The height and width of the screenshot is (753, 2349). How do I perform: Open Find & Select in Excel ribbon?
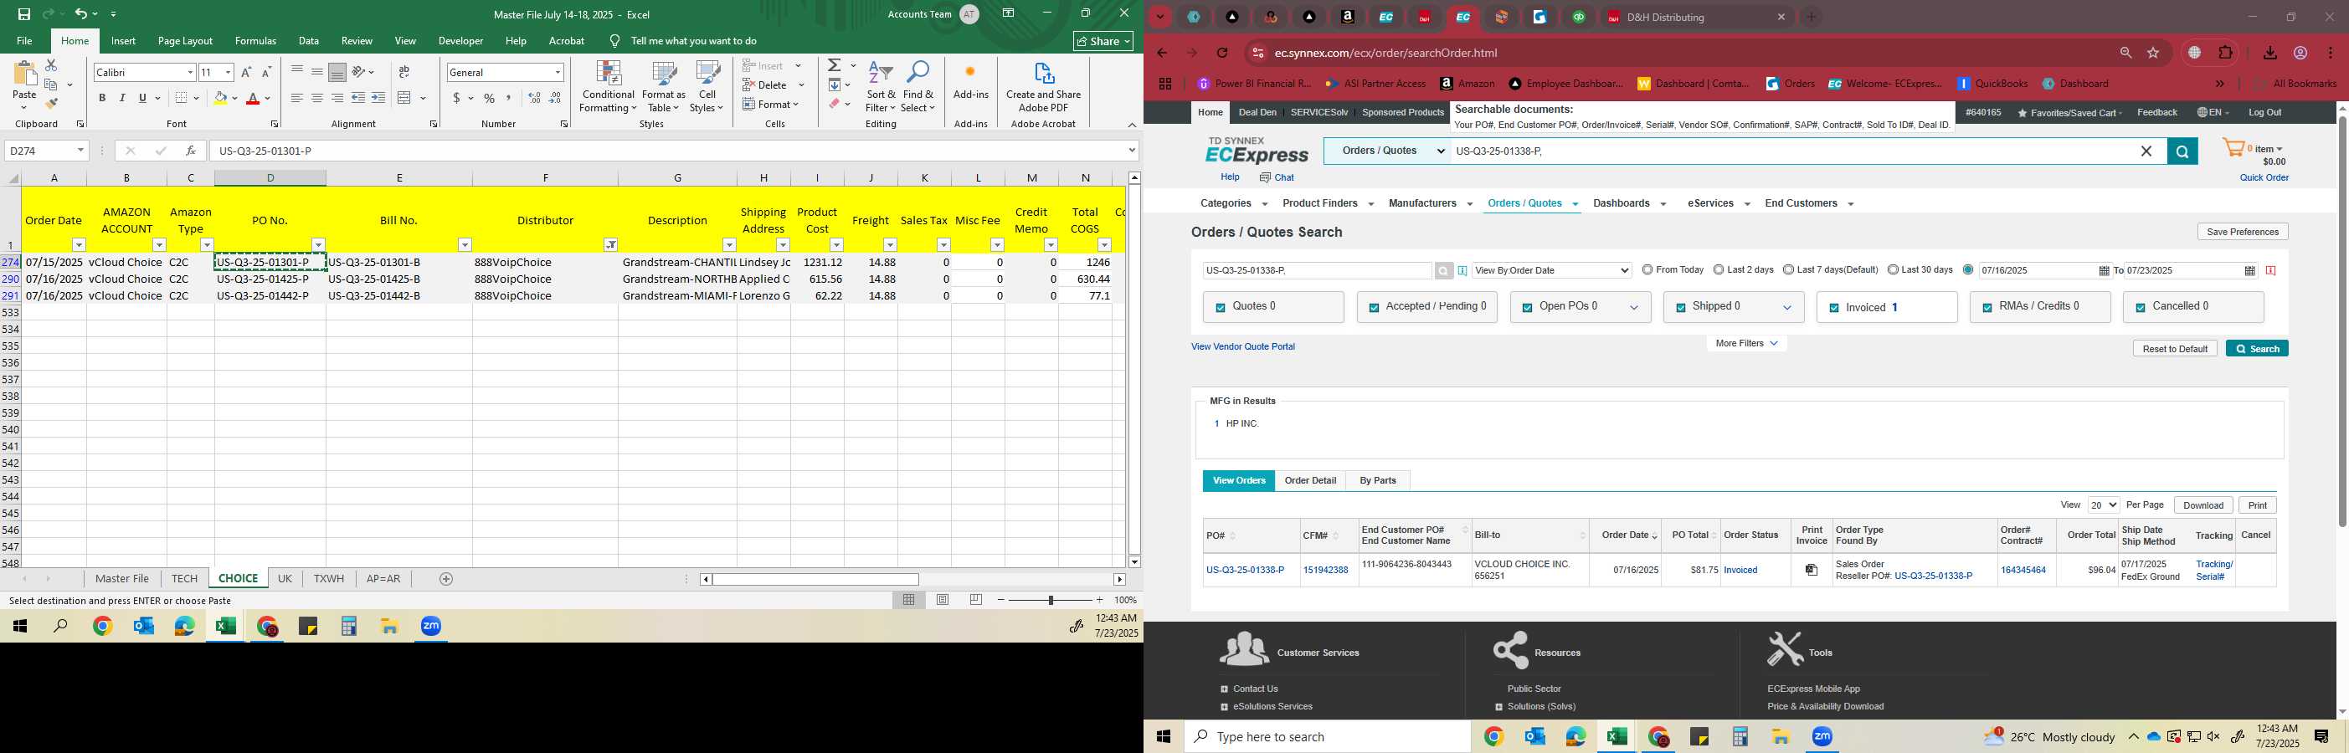pyautogui.click(x=918, y=88)
